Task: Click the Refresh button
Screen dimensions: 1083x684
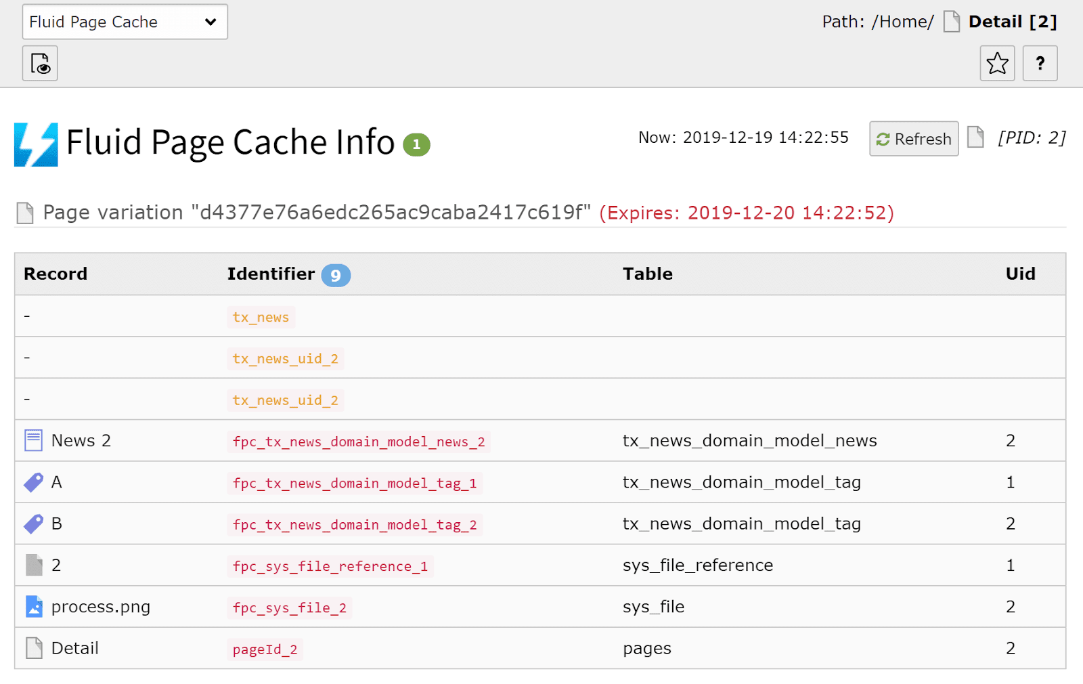Action: tap(913, 138)
